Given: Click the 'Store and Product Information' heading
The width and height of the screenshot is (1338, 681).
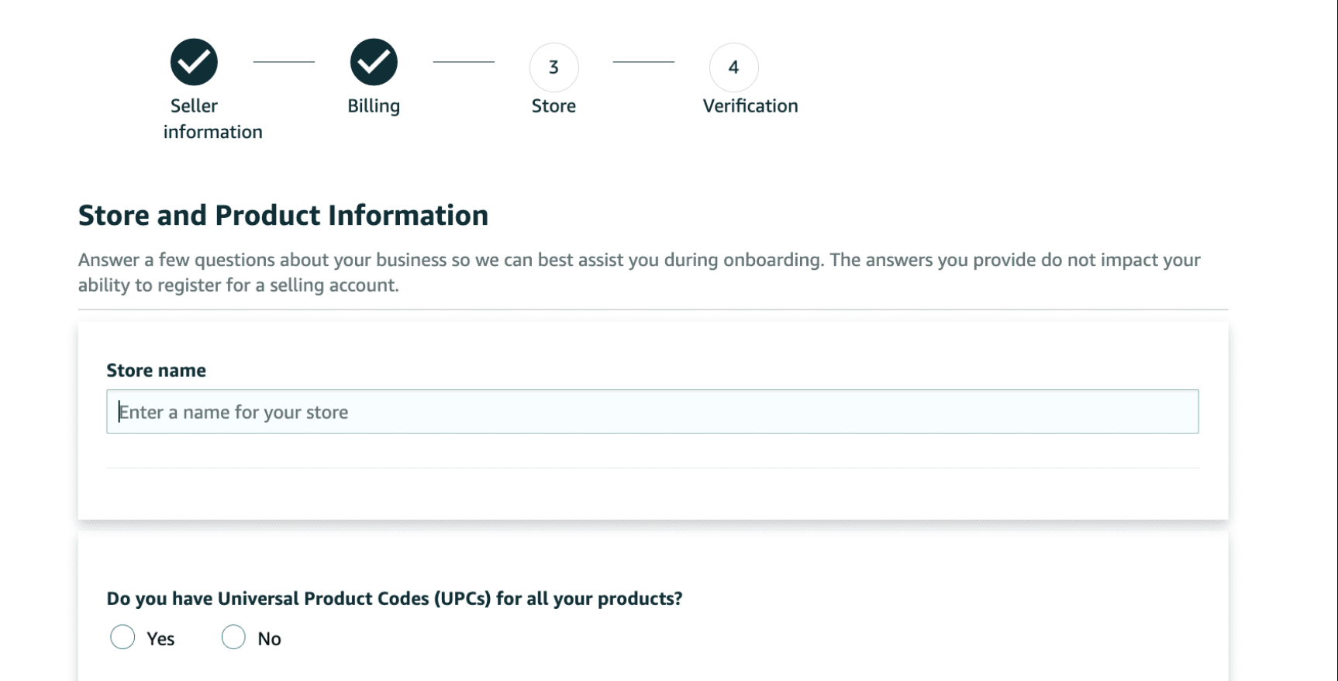Looking at the screenshot, I should coord(284,216).
